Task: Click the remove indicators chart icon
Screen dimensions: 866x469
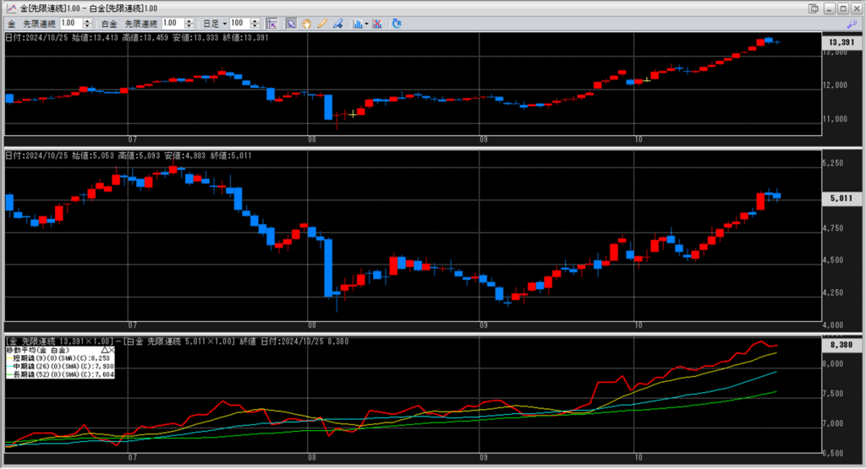Action: point(376,23)
